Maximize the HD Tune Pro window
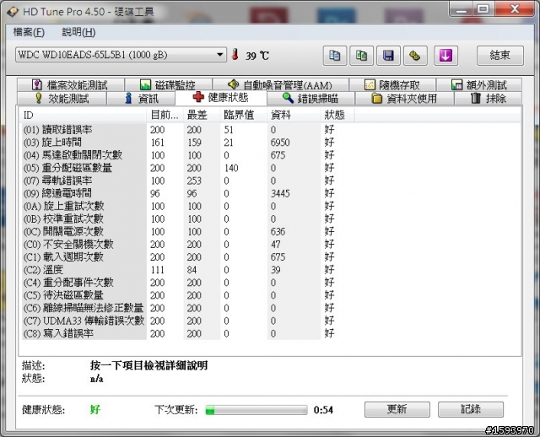Image resolution: width=540 pixels, height=437 pixels. click(x=483, y=8)
